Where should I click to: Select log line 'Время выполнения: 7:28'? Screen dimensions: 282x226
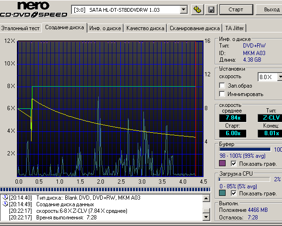pos(66,218)
